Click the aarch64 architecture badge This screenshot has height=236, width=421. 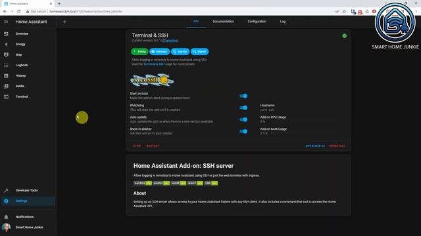click(143, 184)
